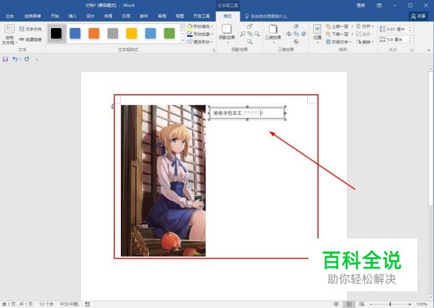
Task: Click Save icon in Quick Access Toolbar
Action: [x=5, y=59]
